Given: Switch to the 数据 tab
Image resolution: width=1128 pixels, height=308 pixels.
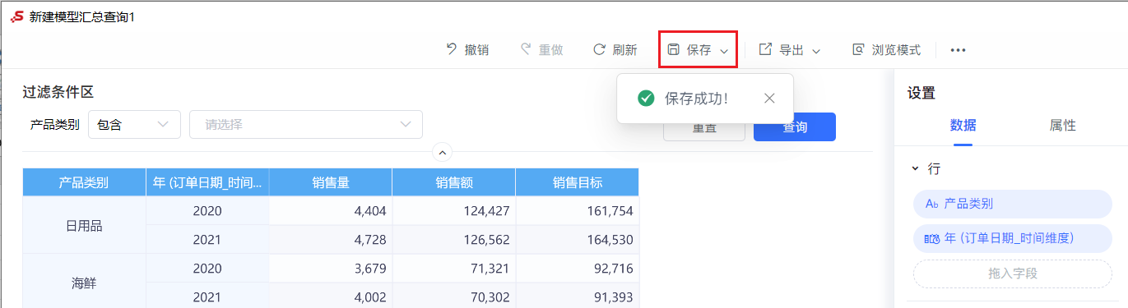Looking at the screenshot, I should click(x=963, y=126).
